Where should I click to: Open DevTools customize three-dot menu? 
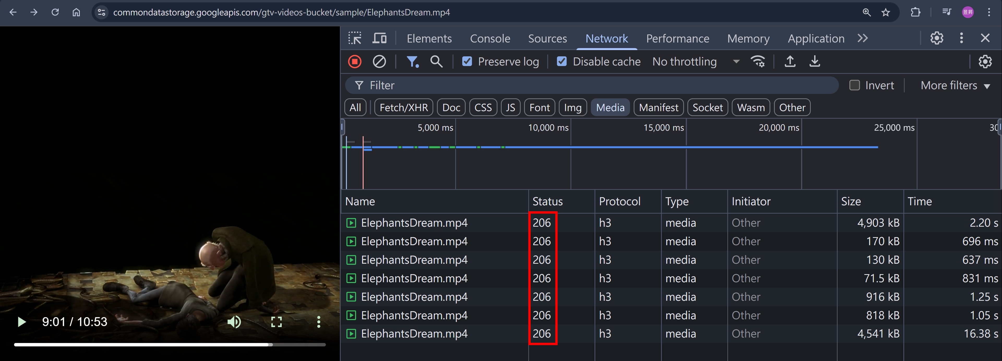962,38
